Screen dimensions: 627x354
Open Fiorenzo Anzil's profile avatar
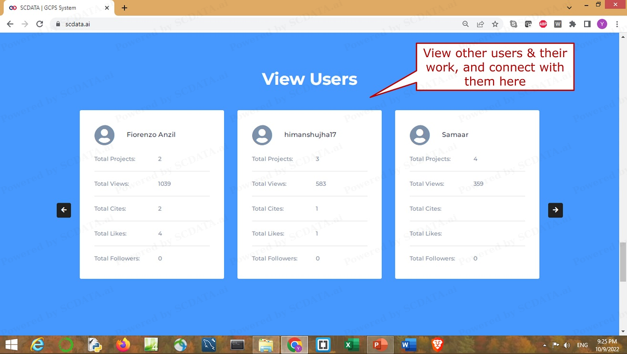pyautogui.click(x=104, y=135)
